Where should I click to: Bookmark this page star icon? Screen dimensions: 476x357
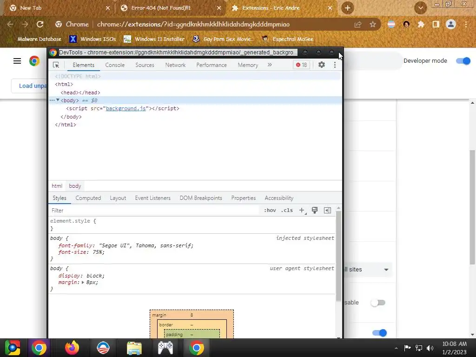pos(373,24)
